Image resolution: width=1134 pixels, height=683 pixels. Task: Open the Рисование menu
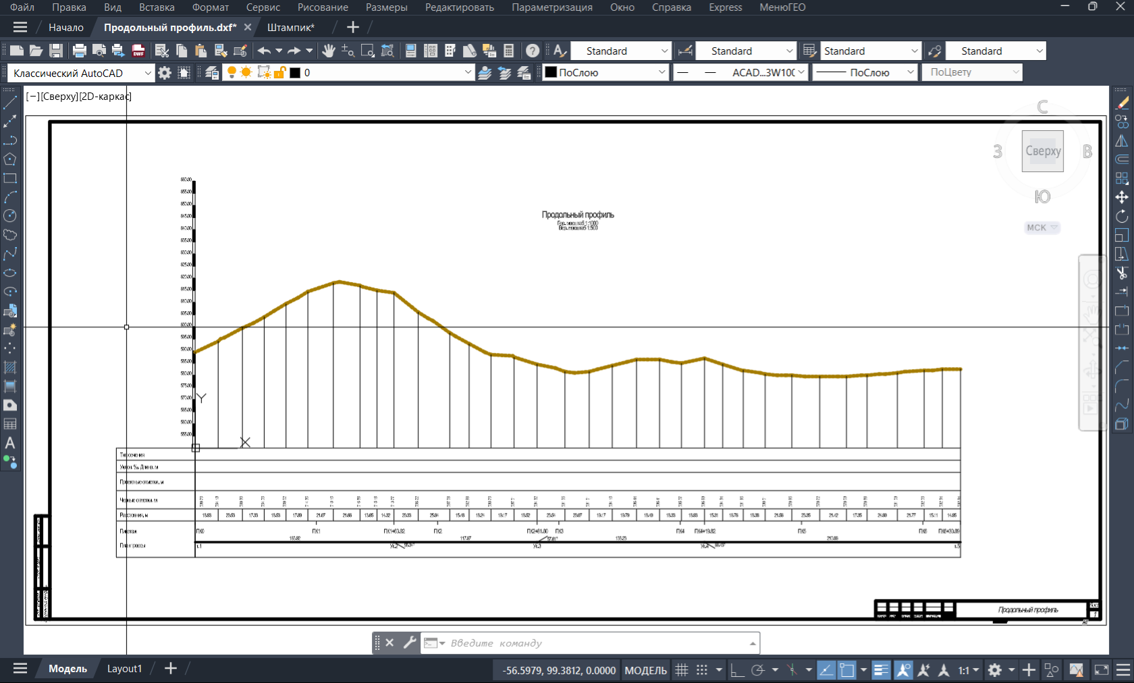click(x=323, y=7)
